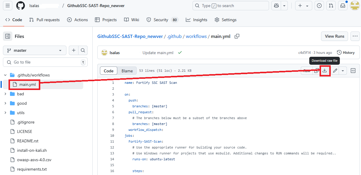Search files with the magnifier icon
The width and height of the screenshot is (361, 175).
(83, 50)
